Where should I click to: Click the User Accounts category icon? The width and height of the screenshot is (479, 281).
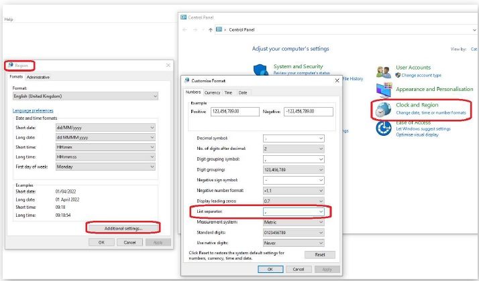384,71
